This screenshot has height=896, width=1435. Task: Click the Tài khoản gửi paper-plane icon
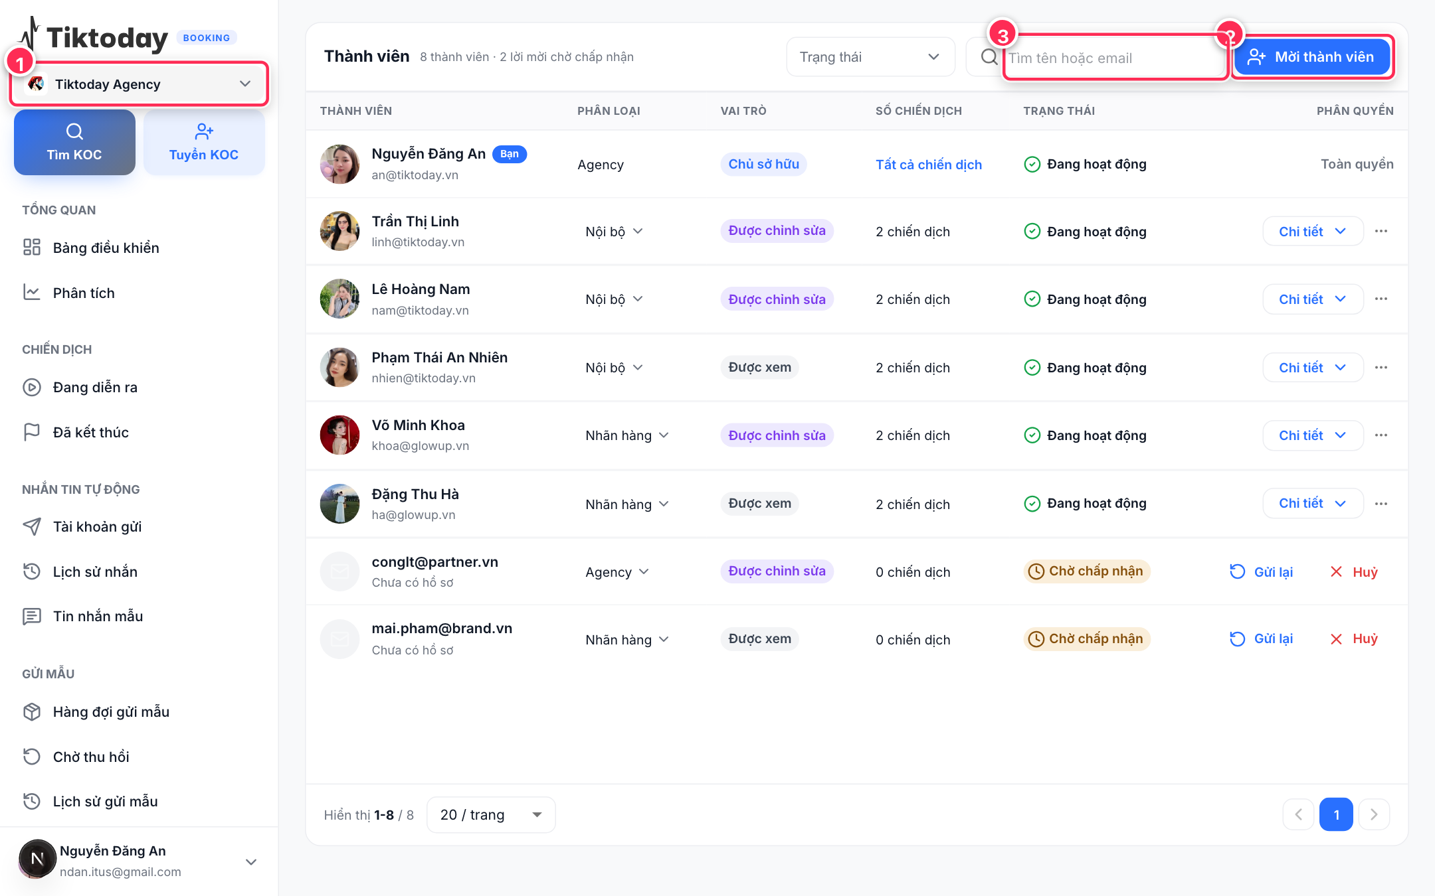[32, 526]
